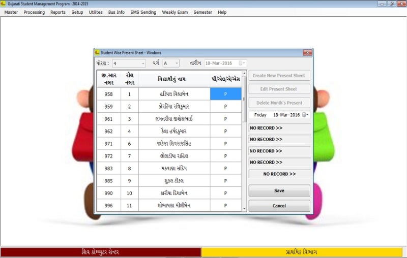407x258 pixels.
Task: Click the Cancel button
Action: 279,206
